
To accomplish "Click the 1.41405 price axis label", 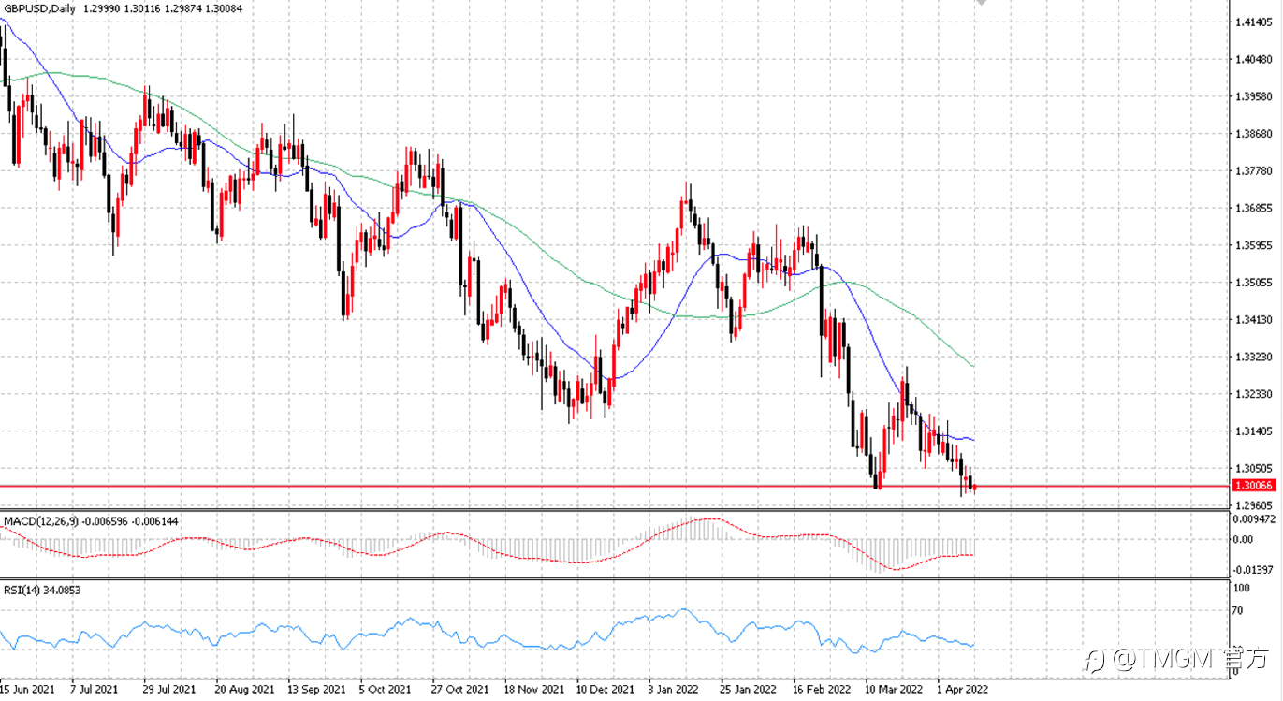I will [x=1254, y=22].
